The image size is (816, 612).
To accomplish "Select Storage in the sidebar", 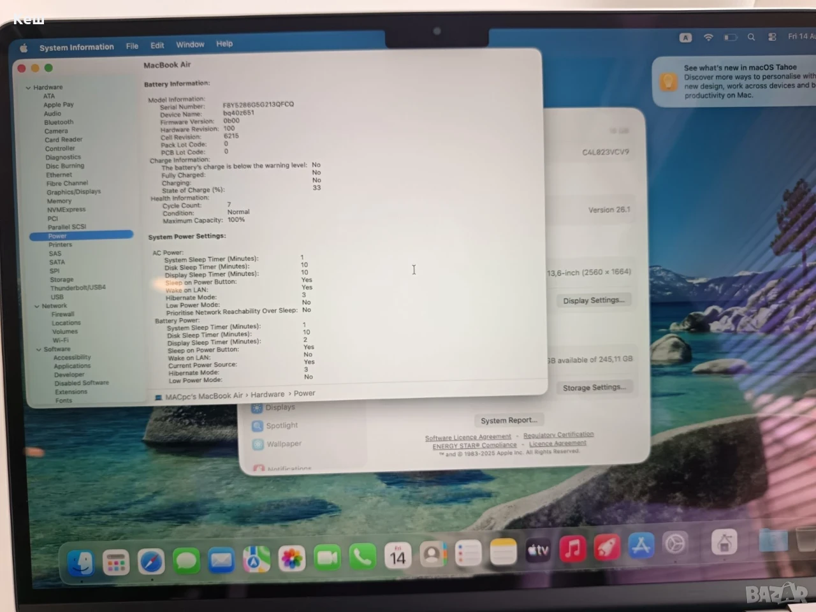I will pos(62,280).
